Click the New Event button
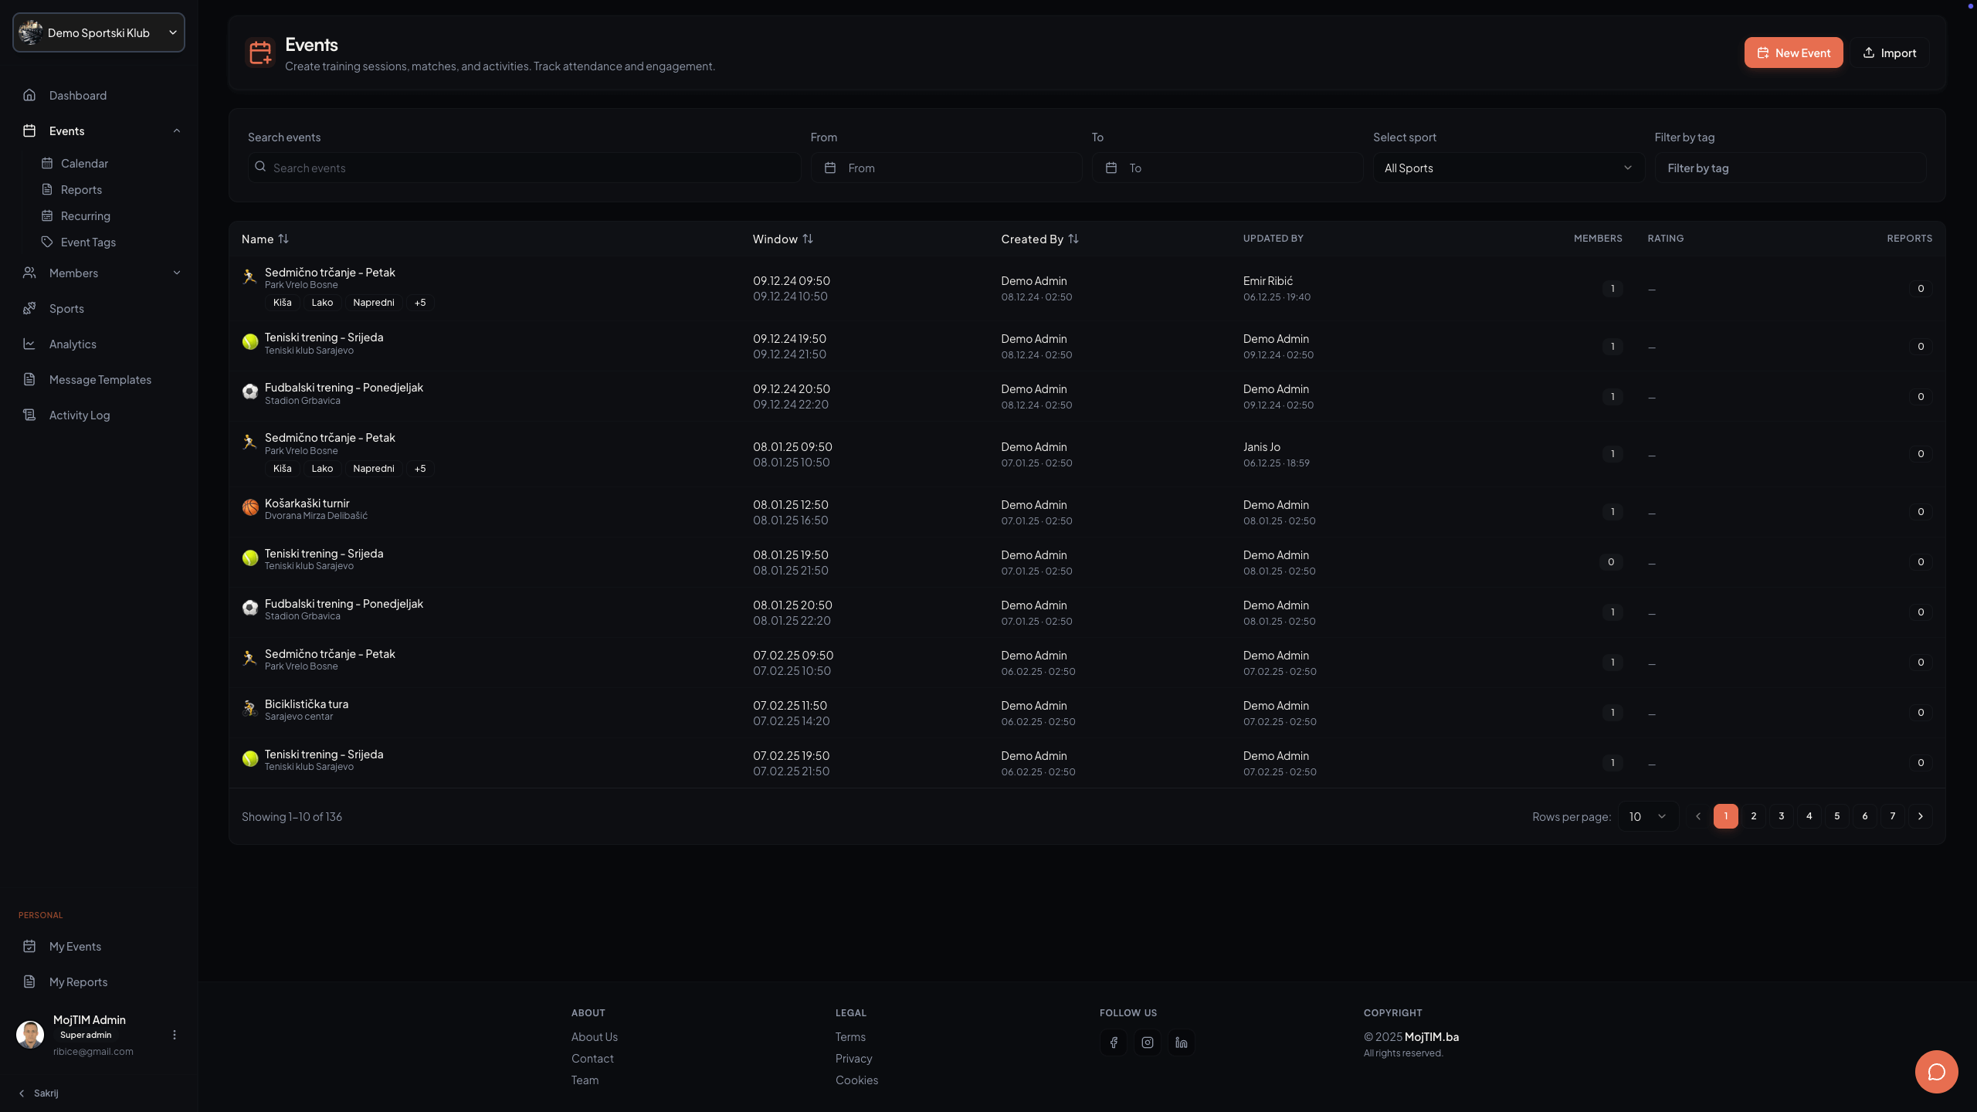 tap(1793, 53)
